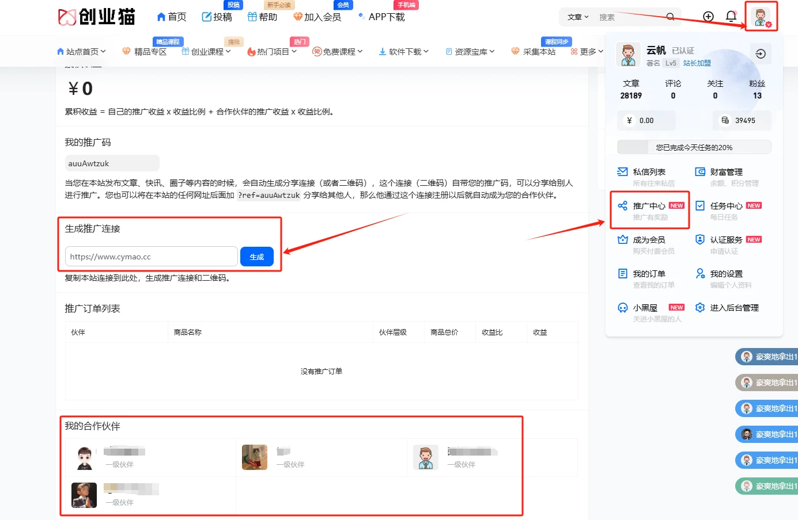The width and height of the screenshot is (798, 520).
Task: Click the logout arrow in user panel
Action: [761, 53]
